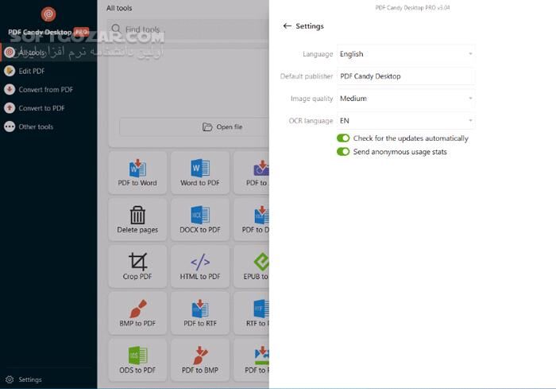This screenshot has height=389, width=556.
Task: Choose the Crop PDF tool
Action: pyautogui.click(x=137, y=266)
